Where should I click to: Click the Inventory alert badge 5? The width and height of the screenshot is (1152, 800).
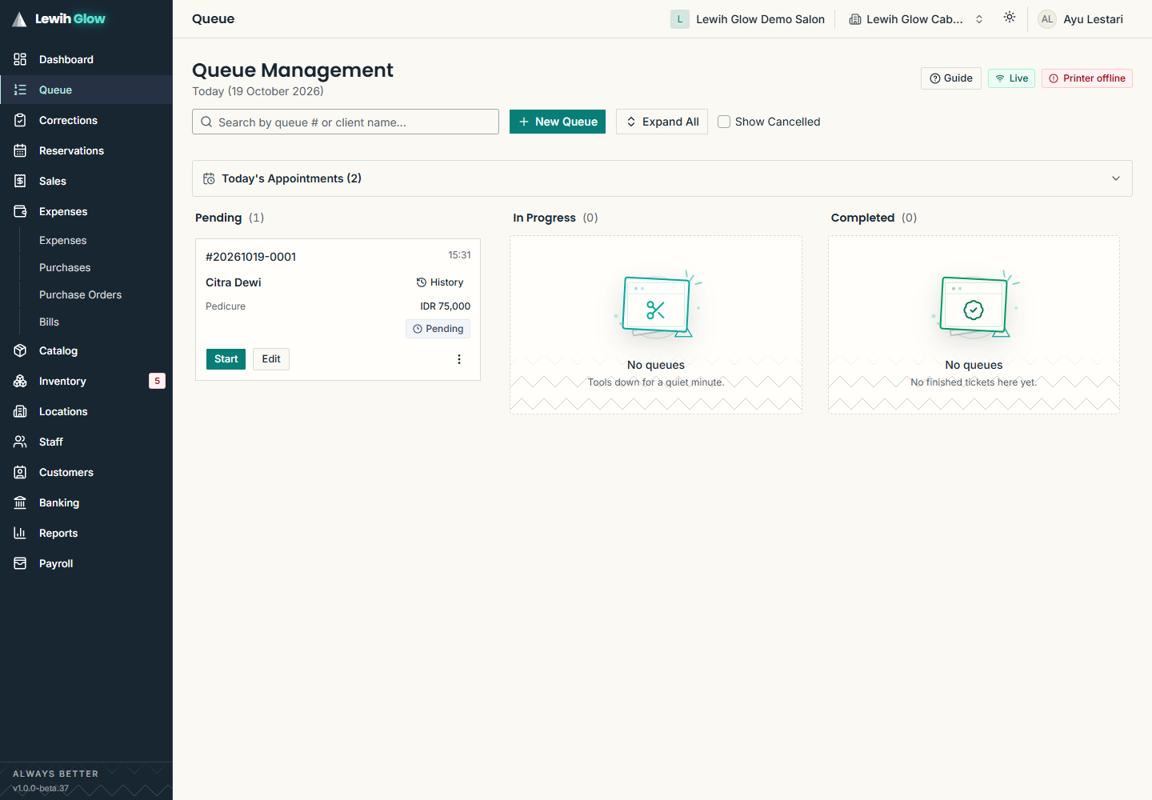tap(157, 381)
